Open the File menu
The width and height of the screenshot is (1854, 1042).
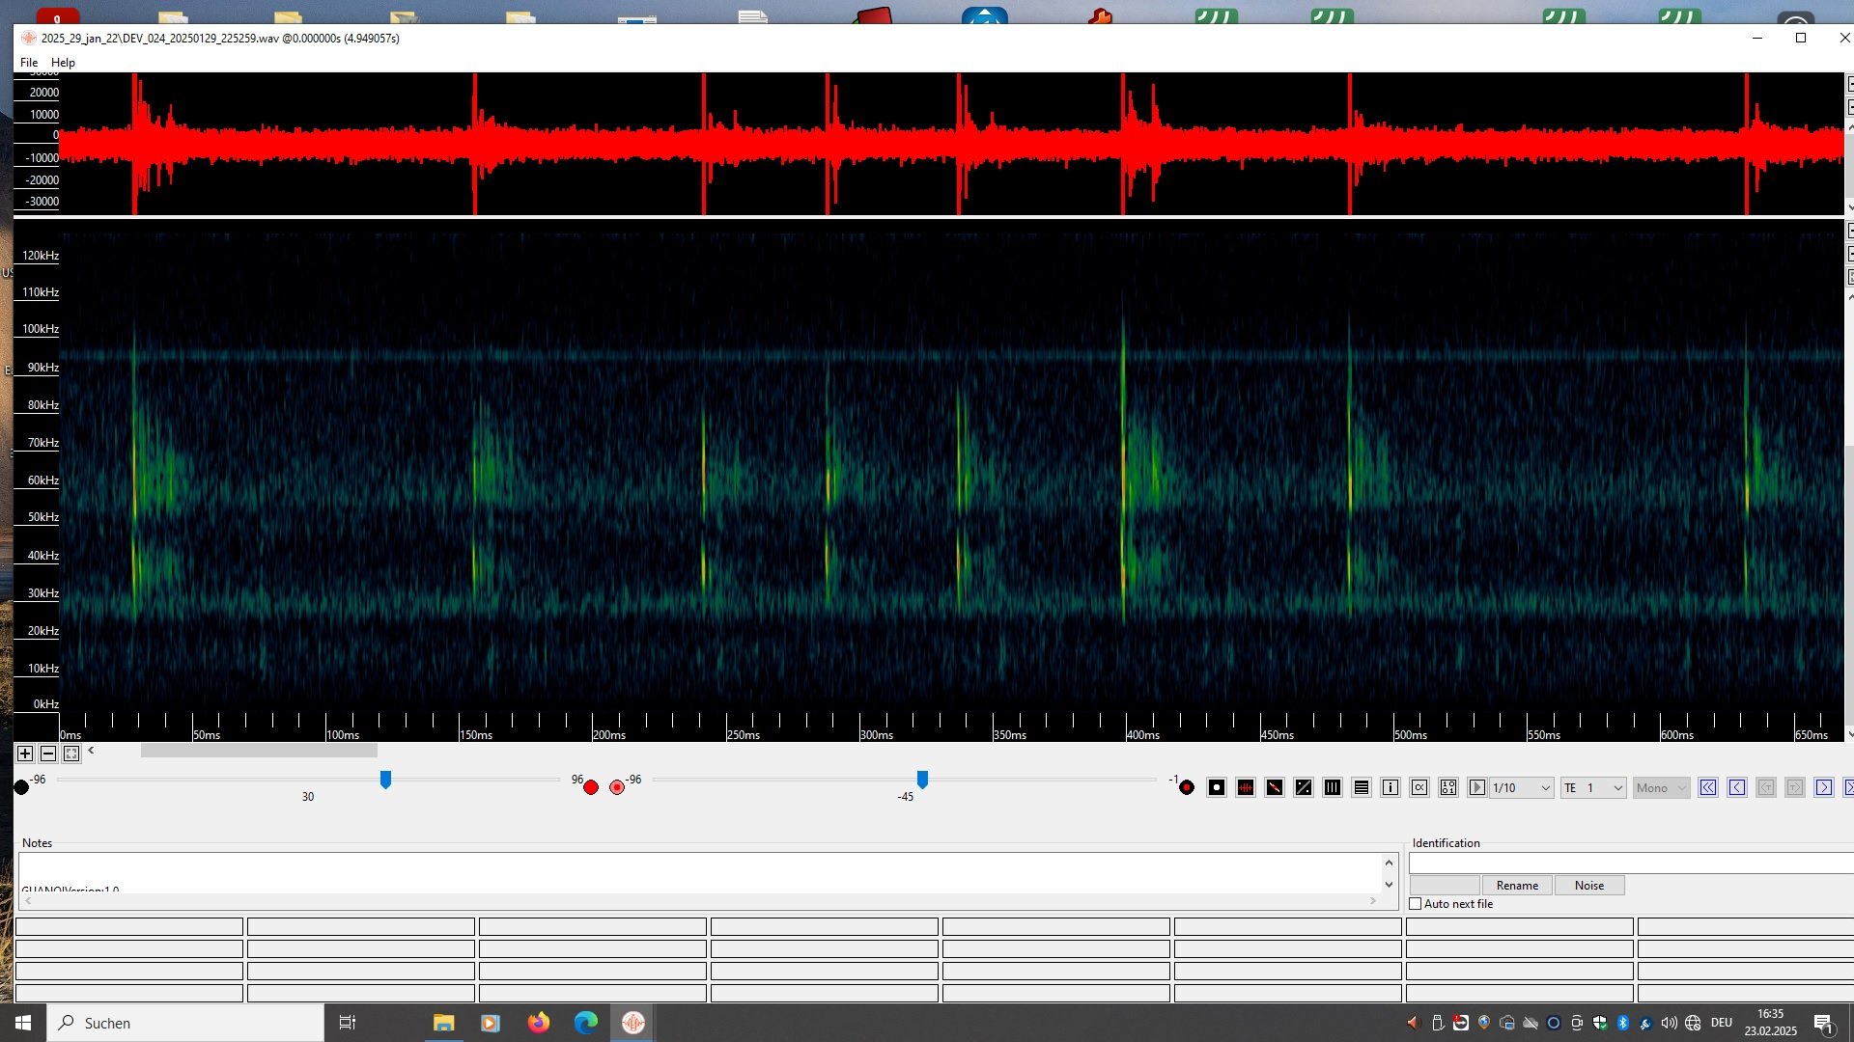click(x=29, y=63)
